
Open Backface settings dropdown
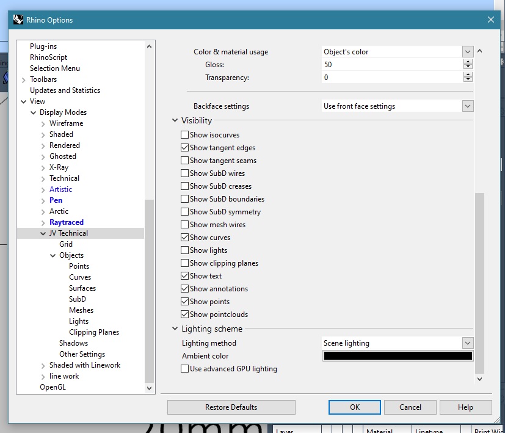[468, 106]
